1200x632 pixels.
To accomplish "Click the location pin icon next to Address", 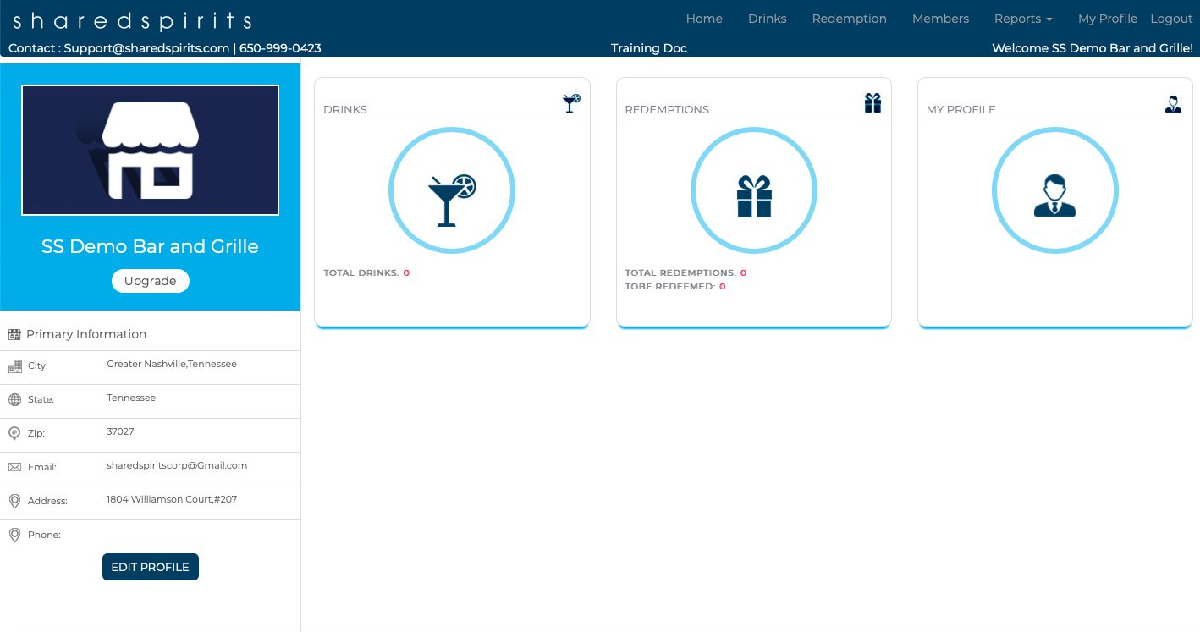I will 14,501.
